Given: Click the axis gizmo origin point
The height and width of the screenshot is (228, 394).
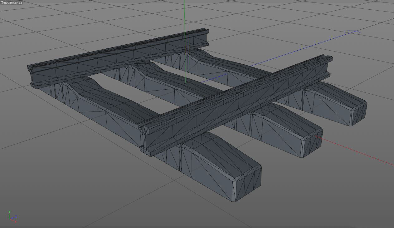Looking at the screenshot, I should pos(10,219).
